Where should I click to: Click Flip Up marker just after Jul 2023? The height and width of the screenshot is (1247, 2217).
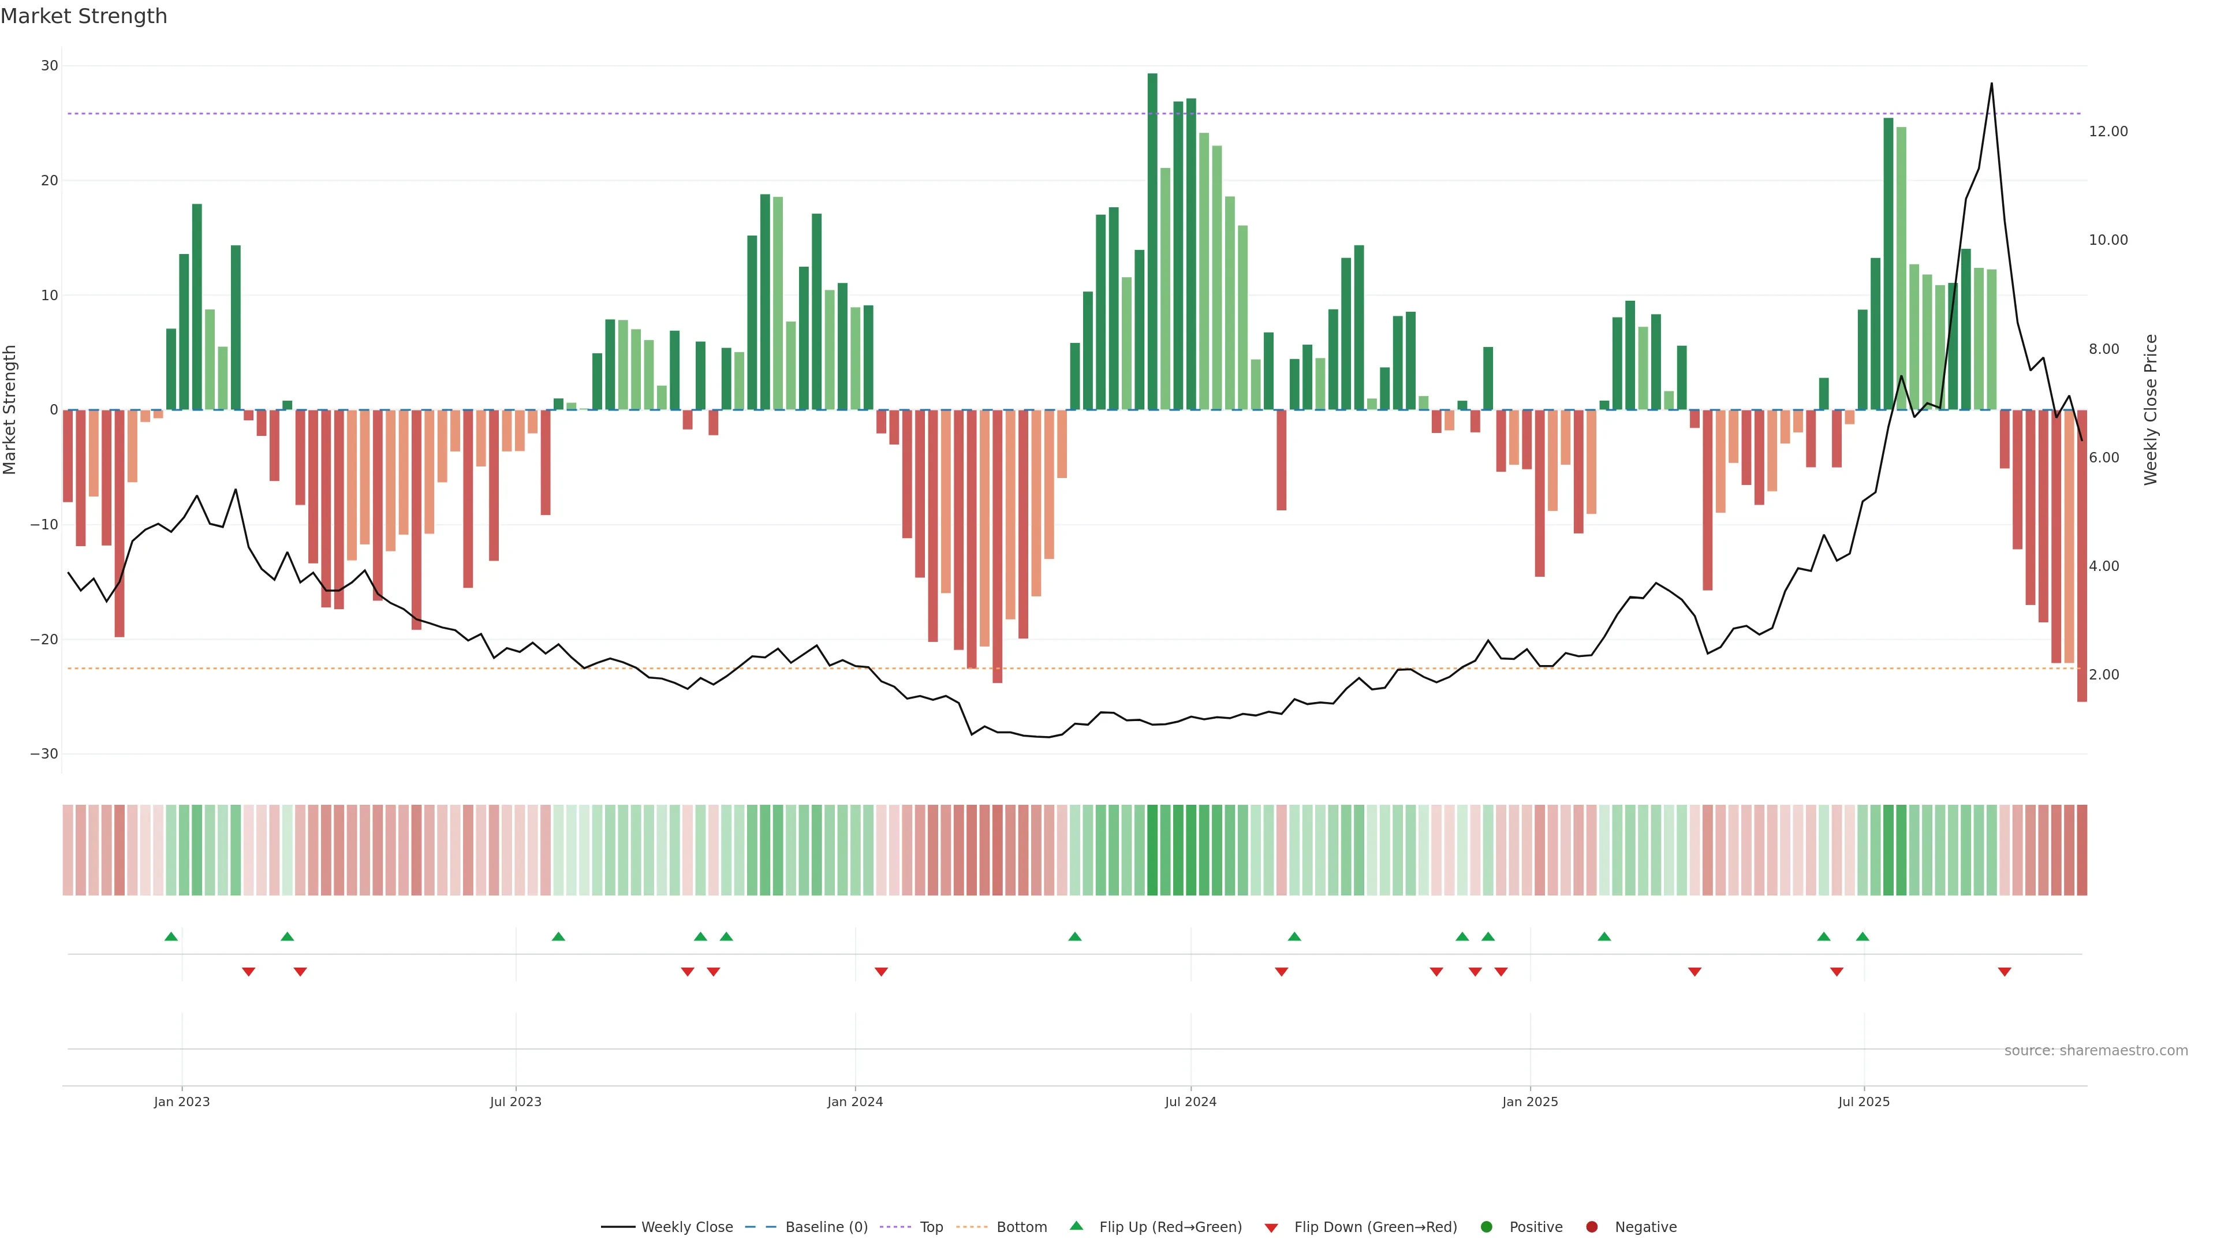pos(558,936)
